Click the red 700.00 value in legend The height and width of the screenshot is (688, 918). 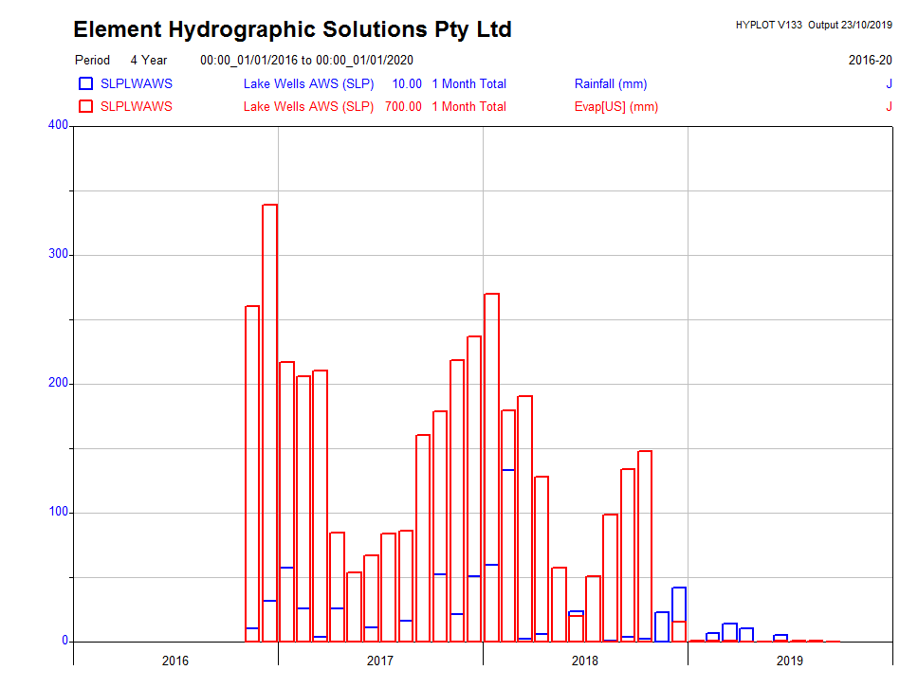[x=403, y=106]
